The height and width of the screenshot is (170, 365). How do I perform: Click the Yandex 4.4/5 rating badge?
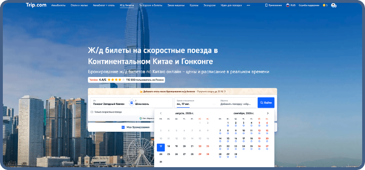tap(126, 80)
